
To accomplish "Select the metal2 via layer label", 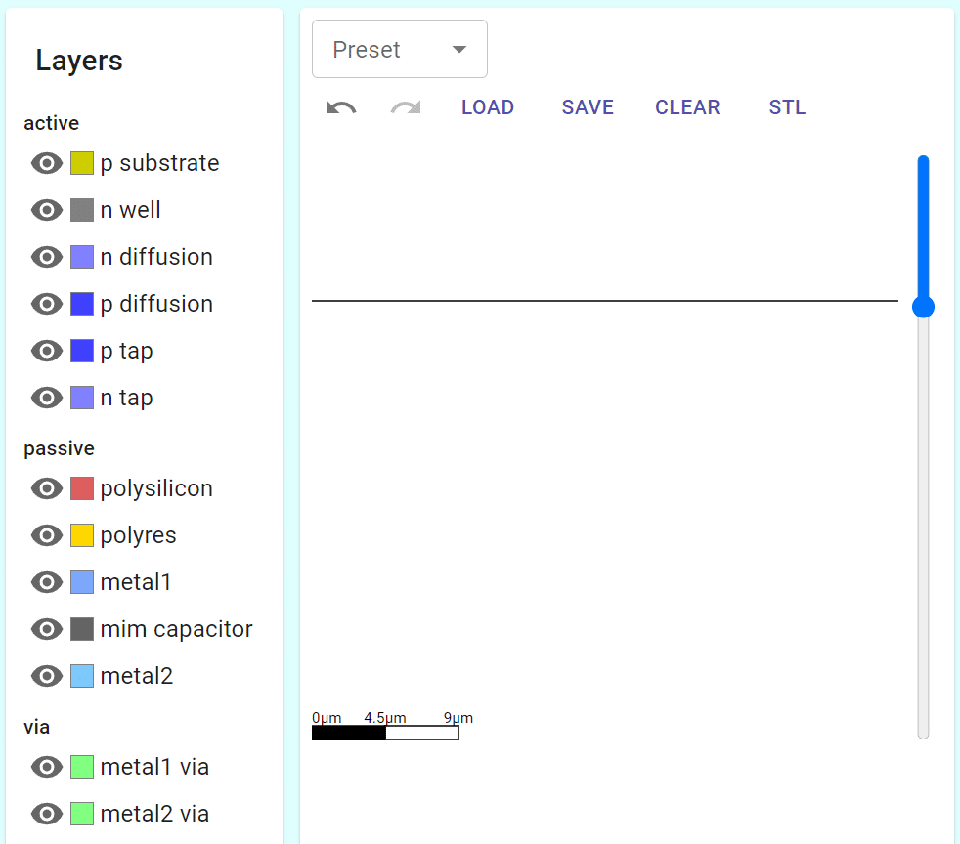I will coord(154,814).
